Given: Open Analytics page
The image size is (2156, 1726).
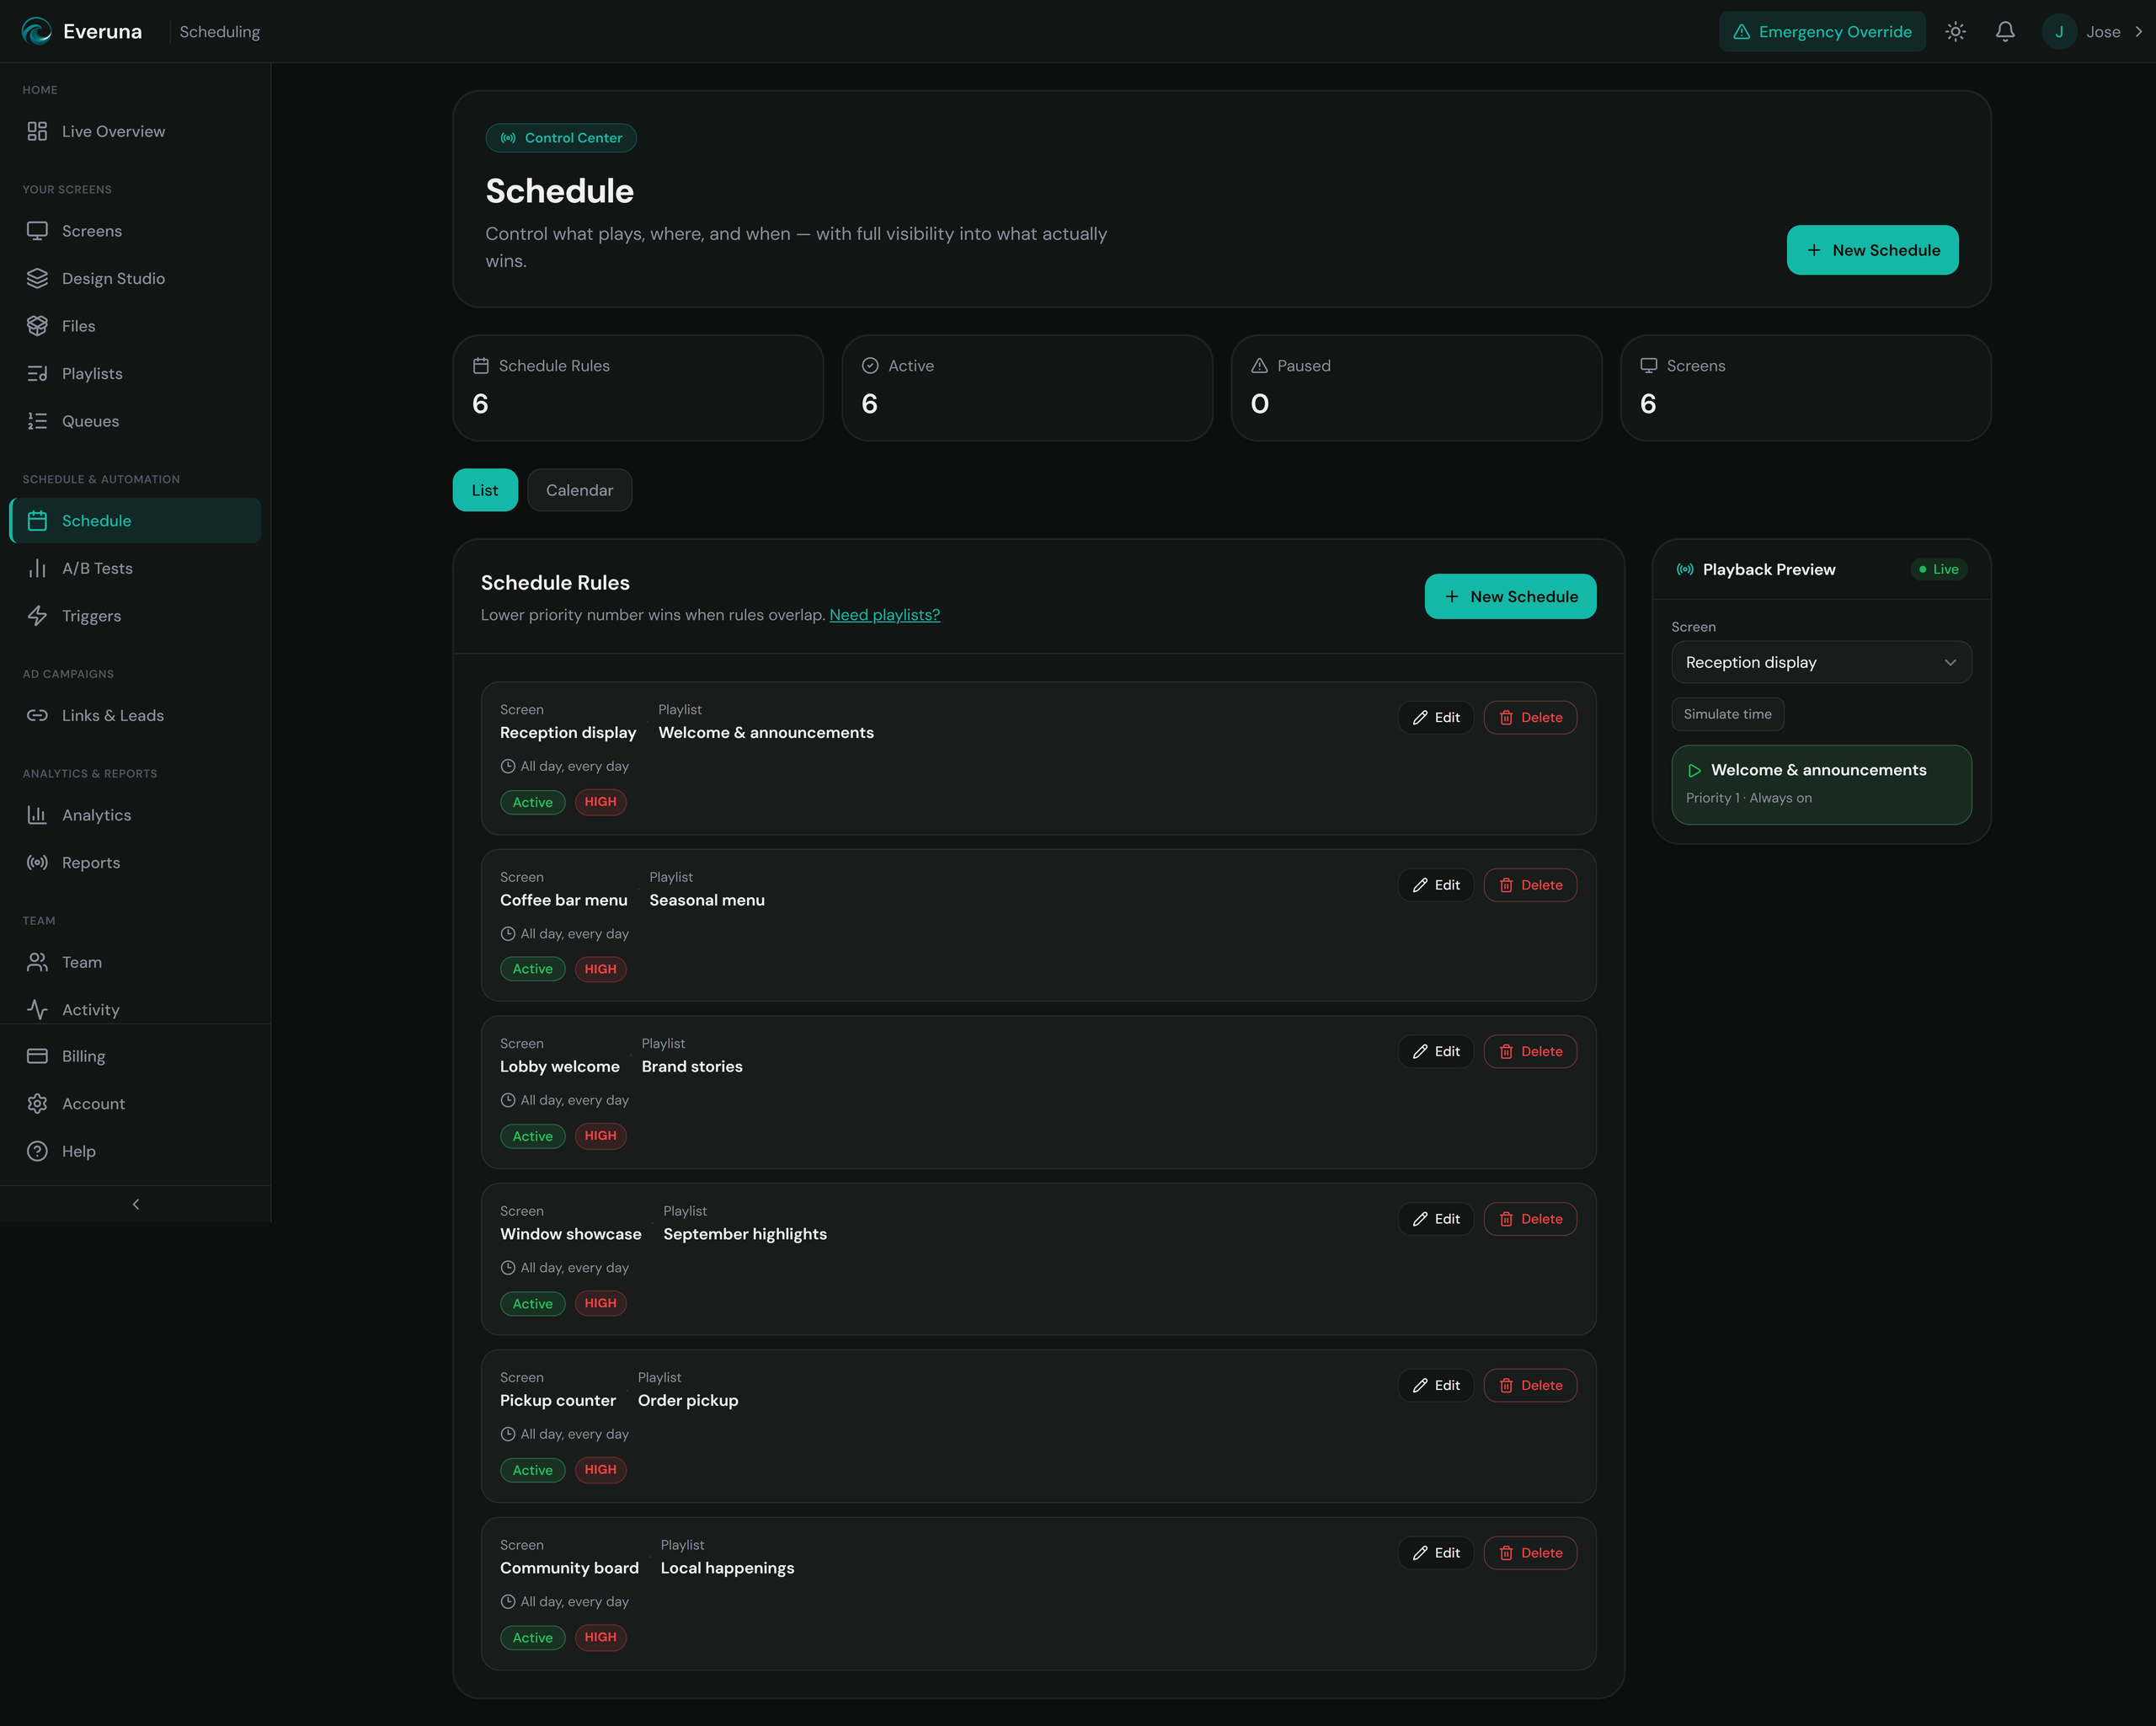Looking at the screenshot, I should pos(135,815).
